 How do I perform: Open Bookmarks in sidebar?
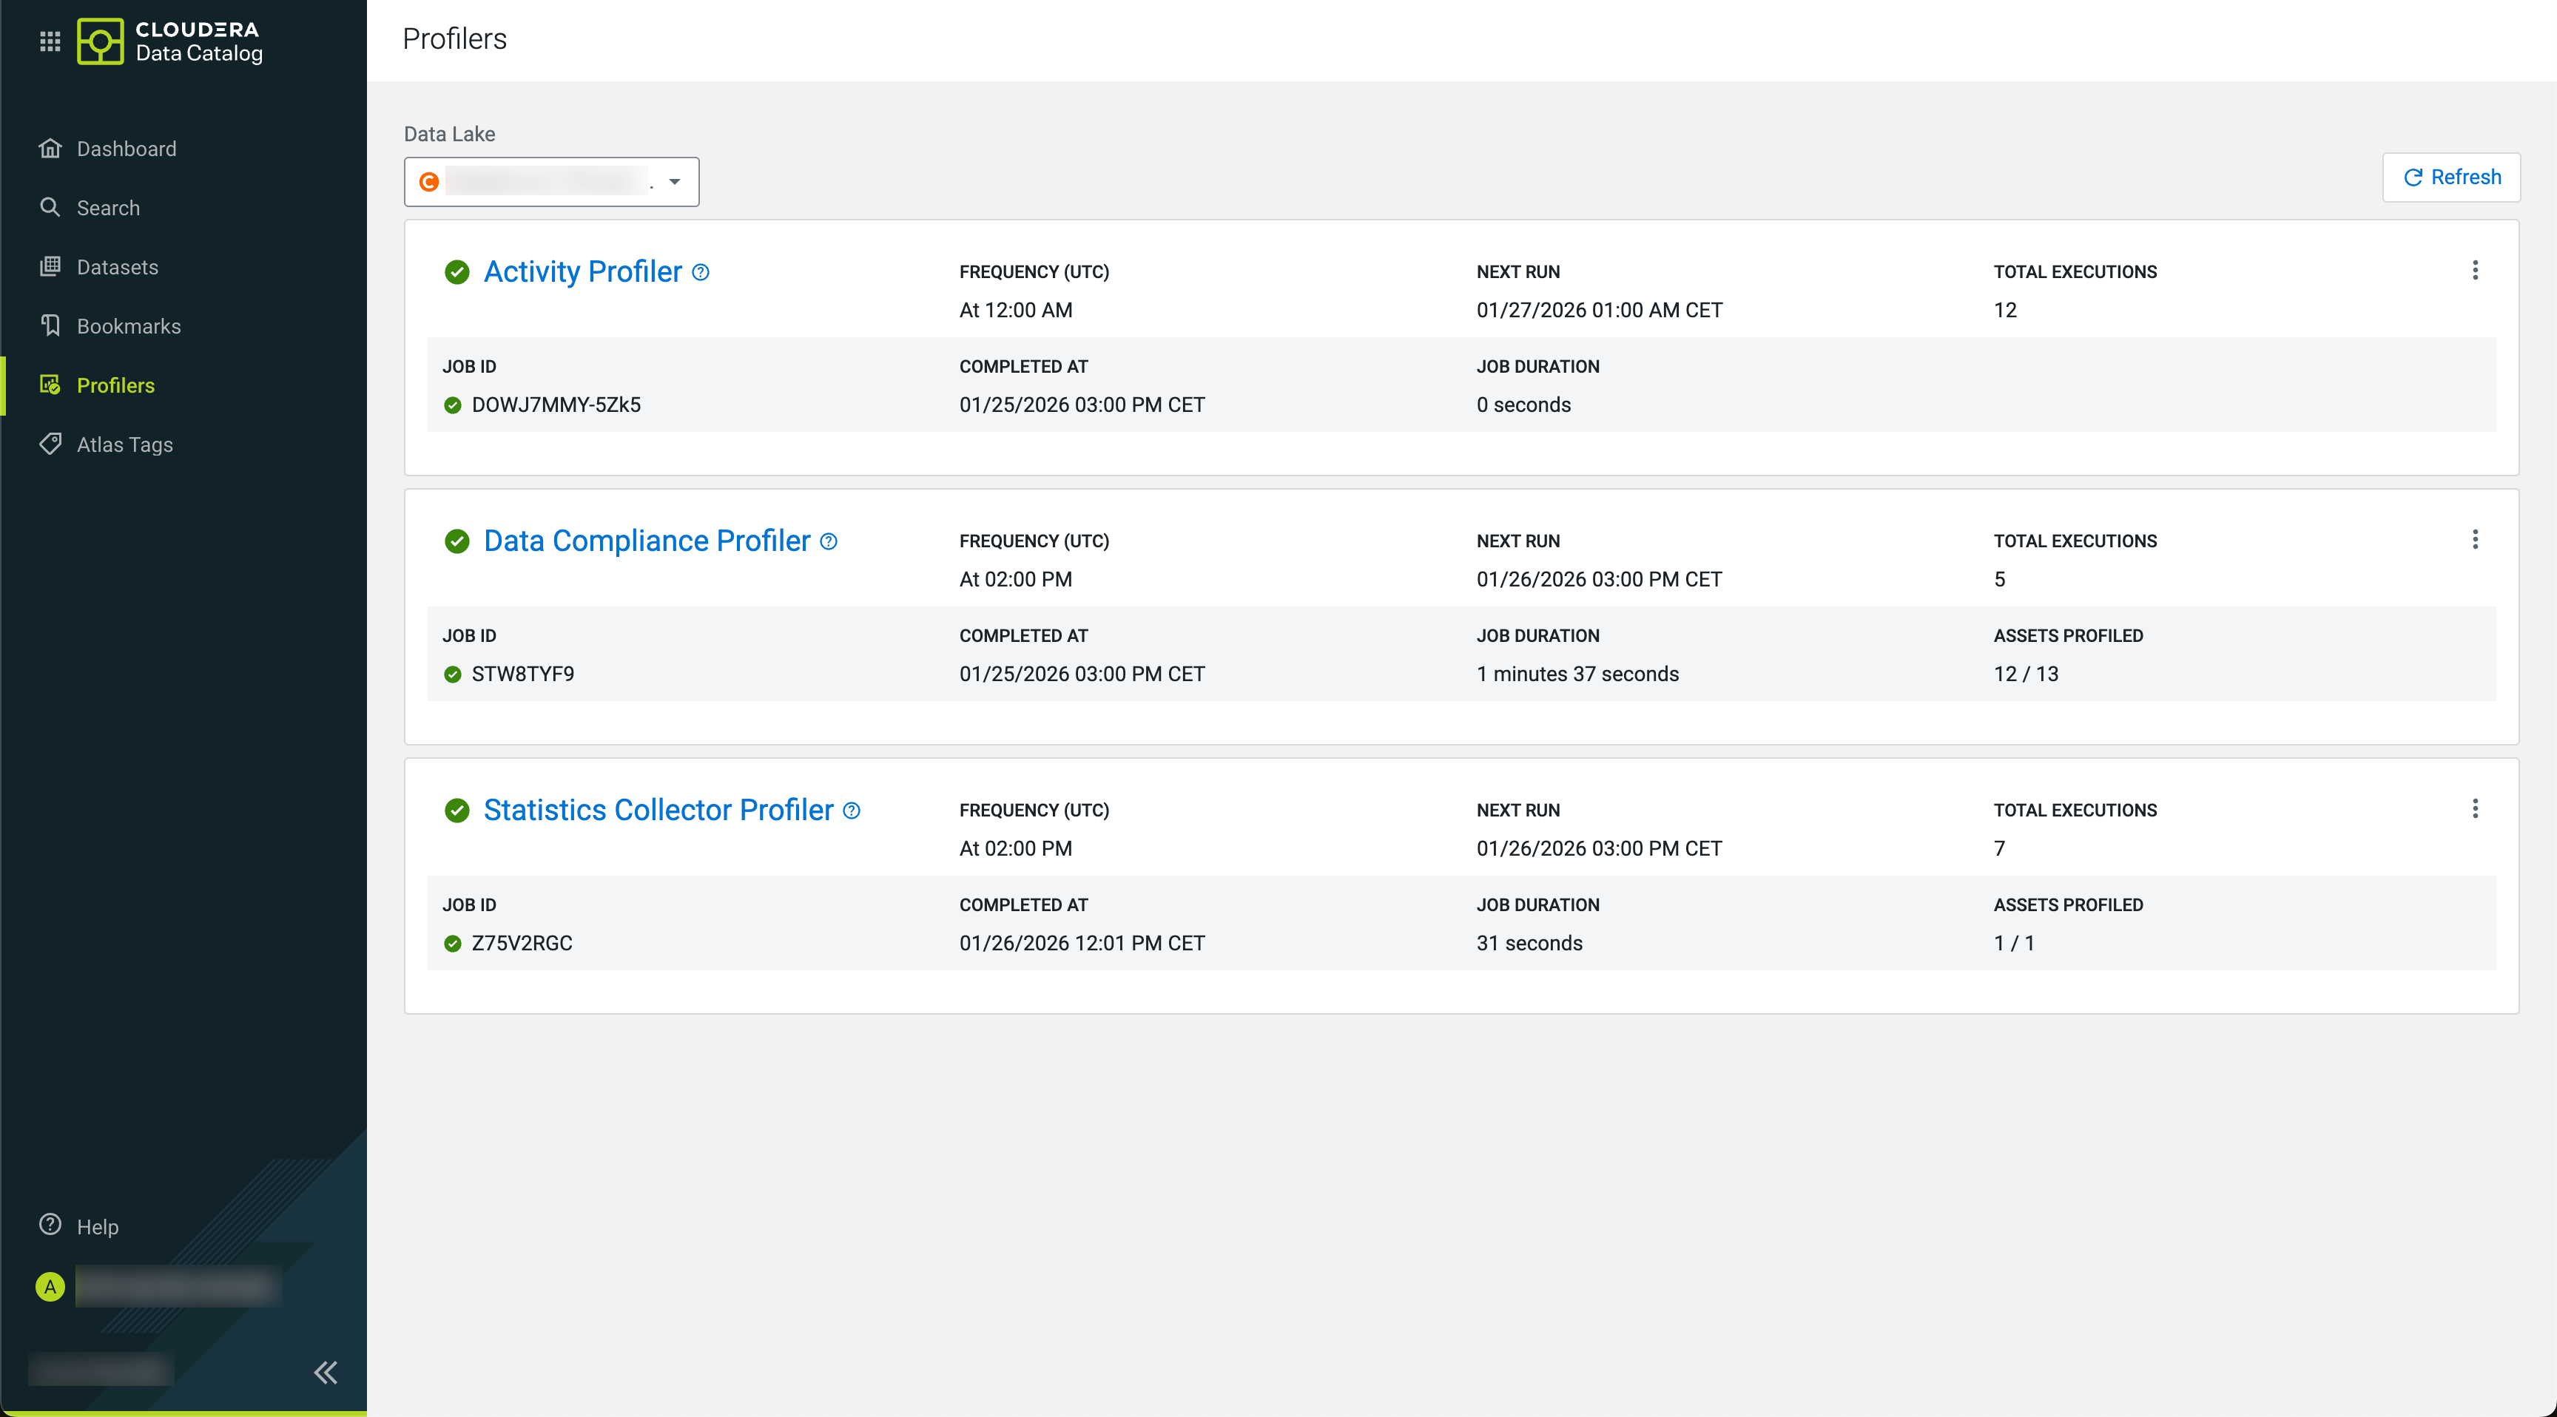pos(128,326)
